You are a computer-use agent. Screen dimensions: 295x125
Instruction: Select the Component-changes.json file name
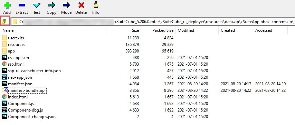tap(32, 117)
